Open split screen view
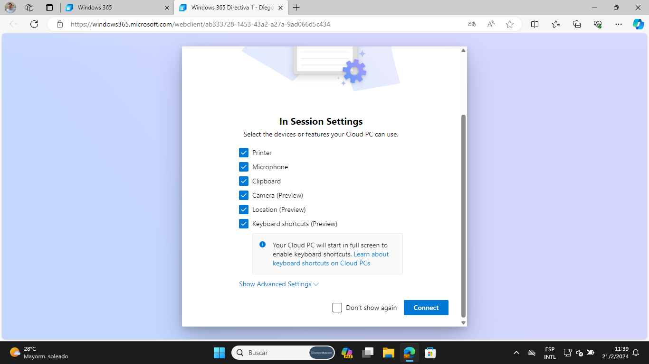649x364 pixels. pos(534,24)
